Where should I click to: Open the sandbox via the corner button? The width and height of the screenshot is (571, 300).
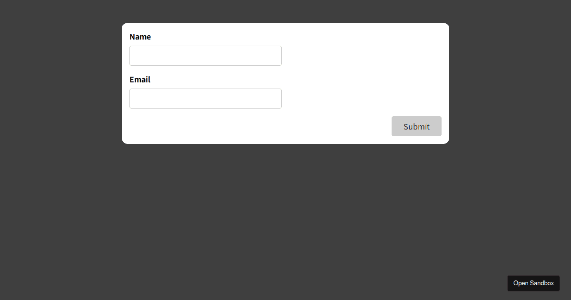[x=533, y=283]
